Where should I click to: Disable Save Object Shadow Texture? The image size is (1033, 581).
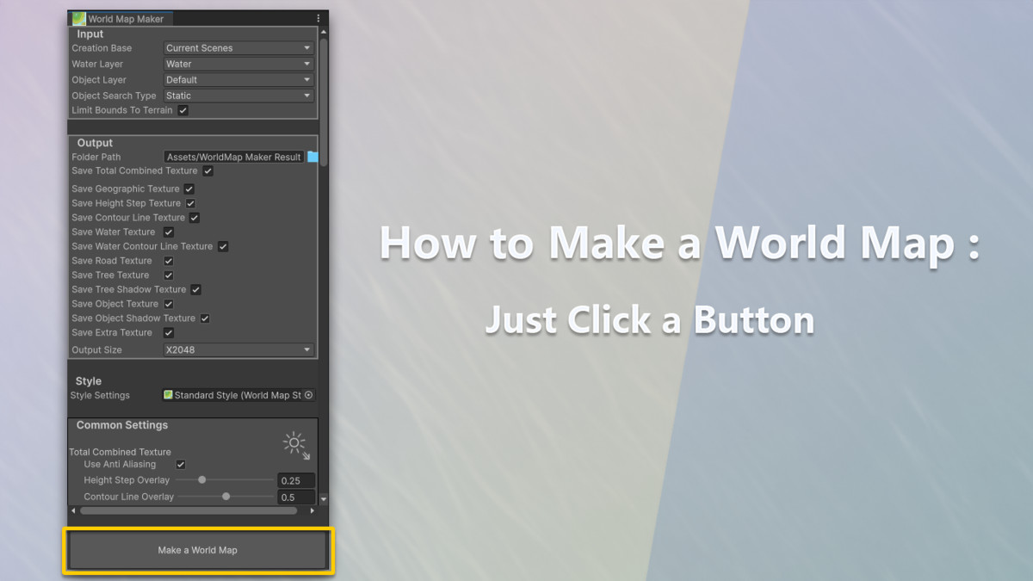[205, 318]
